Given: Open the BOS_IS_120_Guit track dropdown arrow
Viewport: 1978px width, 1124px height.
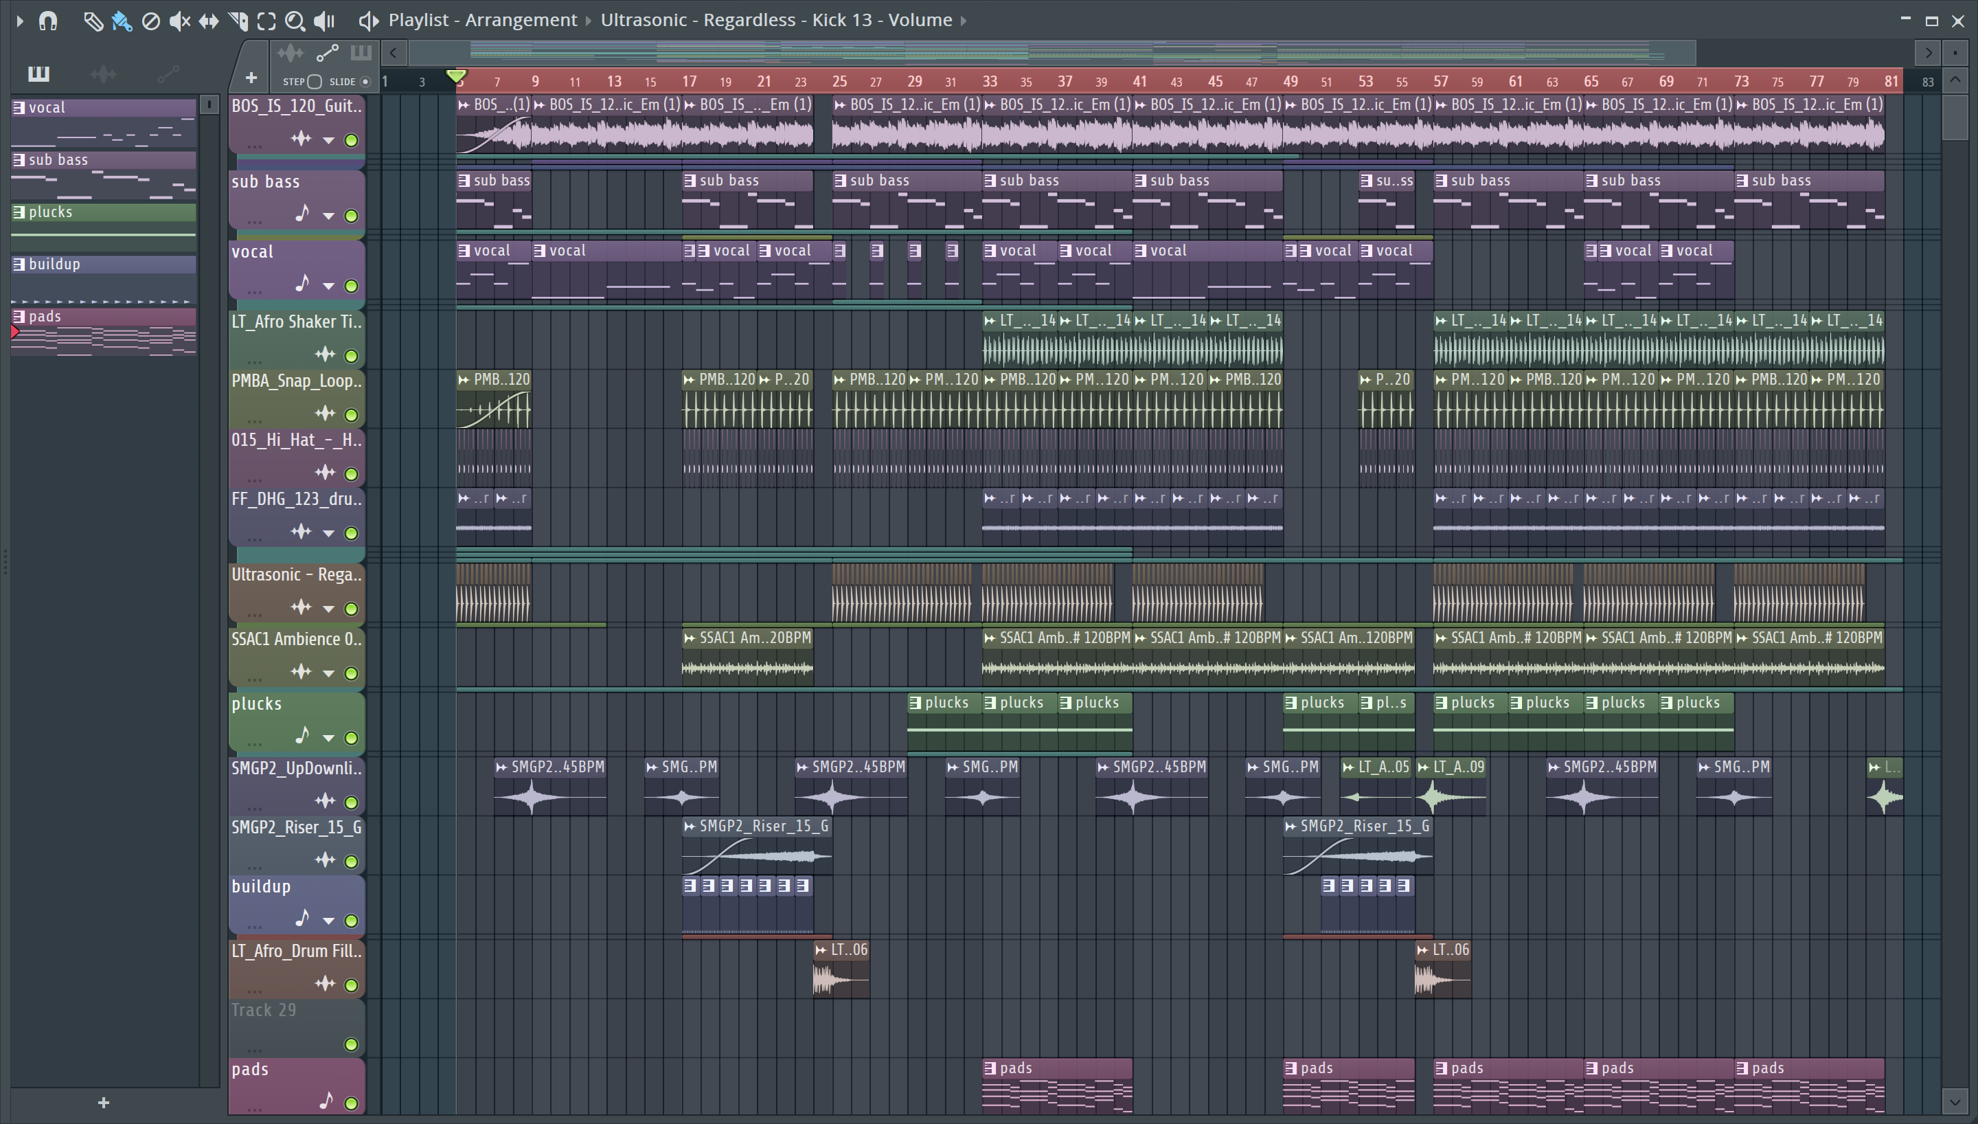Looking at the screenshot, I should pos(329,140).
